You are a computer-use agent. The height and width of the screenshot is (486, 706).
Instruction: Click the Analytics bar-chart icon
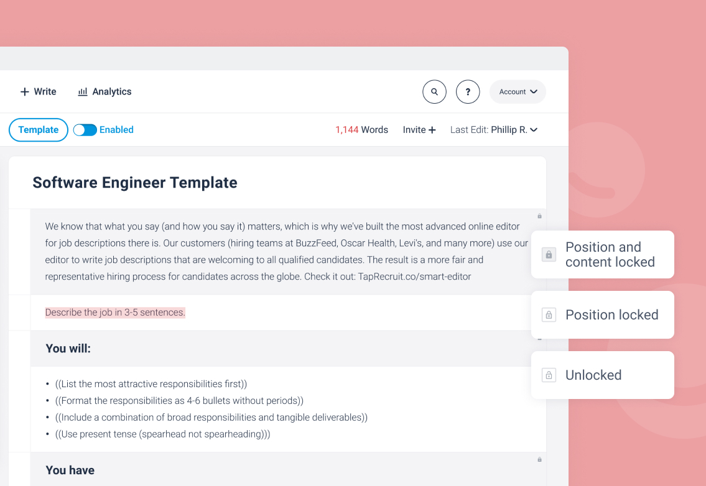point(83,91)
